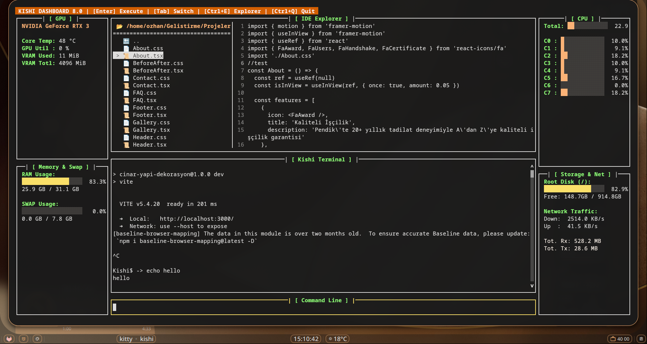Click the file icon next to FAQ.css
Viewport: 647px width, 344px height.
pyautogui.click(x=126, y=93)
